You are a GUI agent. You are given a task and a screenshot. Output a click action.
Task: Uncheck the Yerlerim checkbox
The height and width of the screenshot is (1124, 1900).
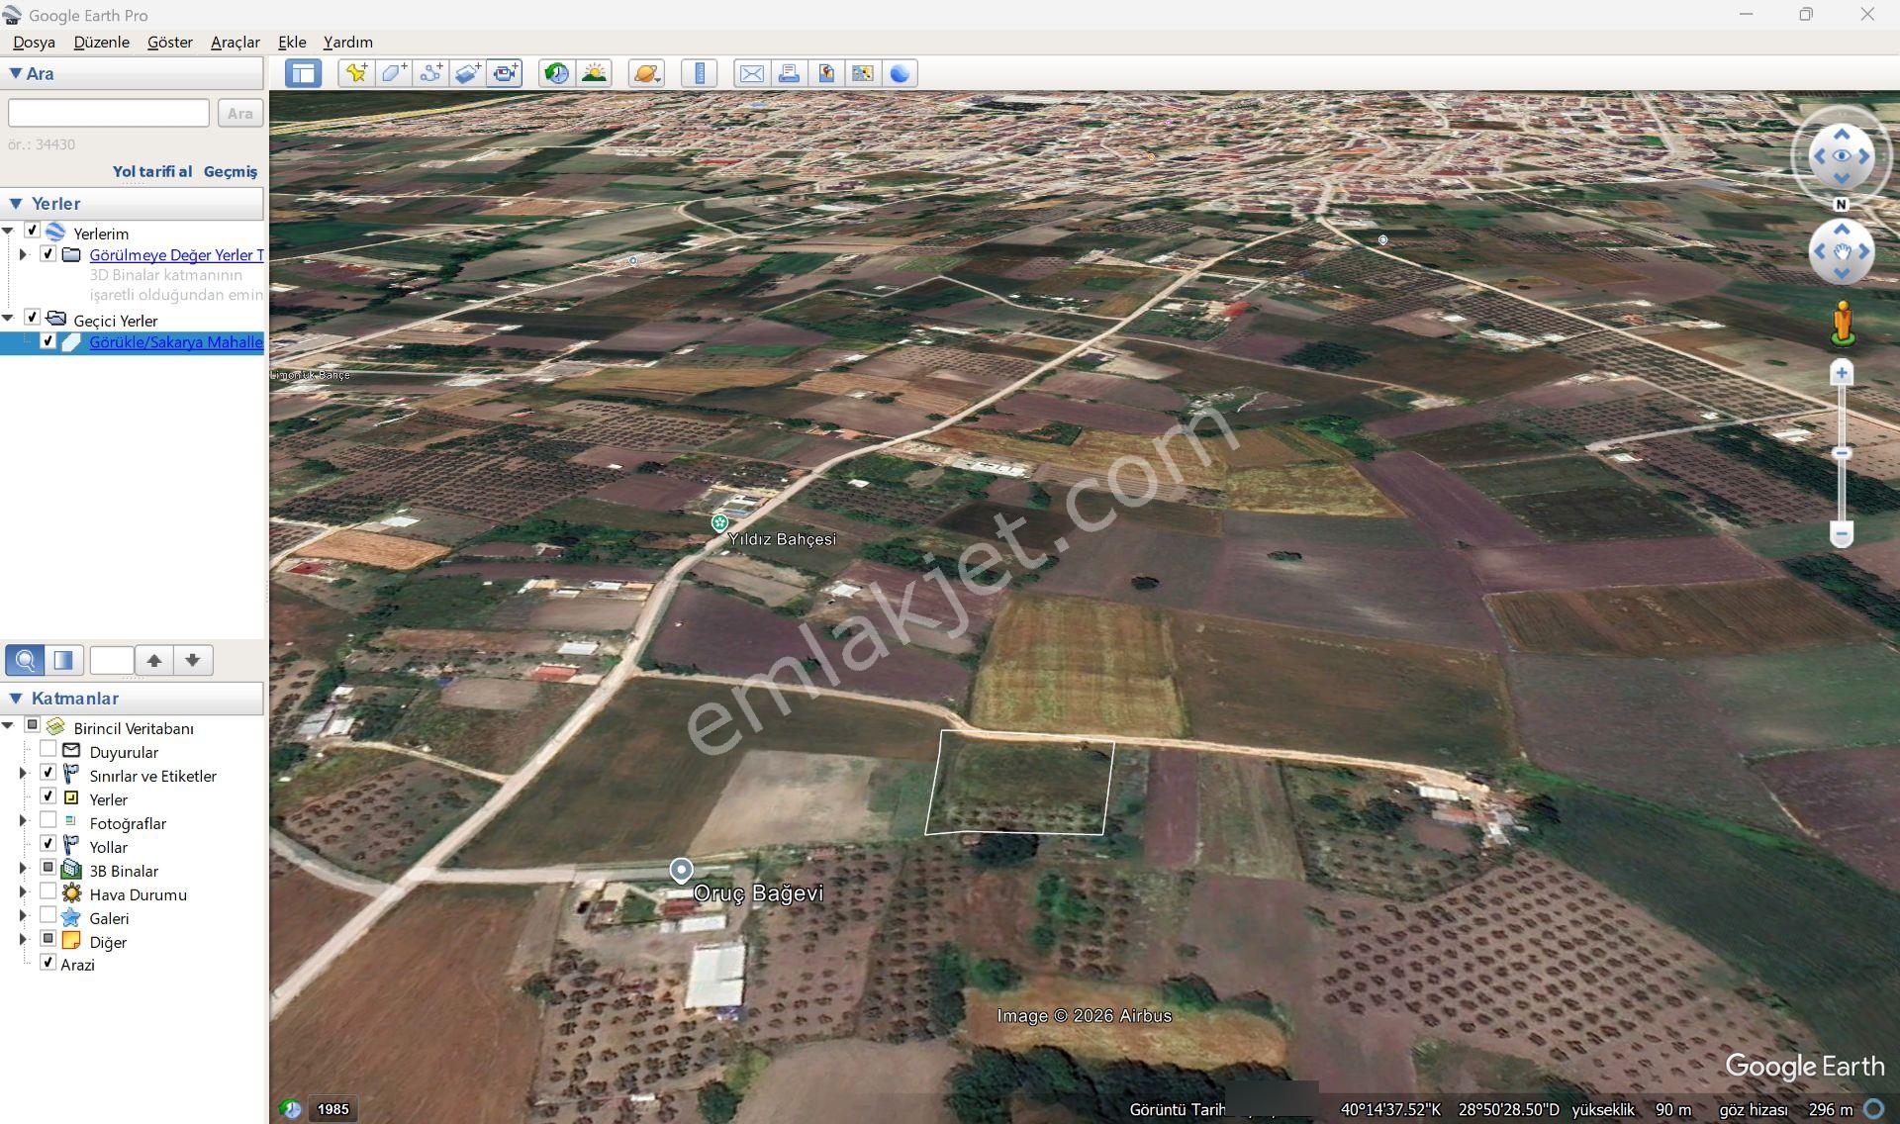click(32, 231)
